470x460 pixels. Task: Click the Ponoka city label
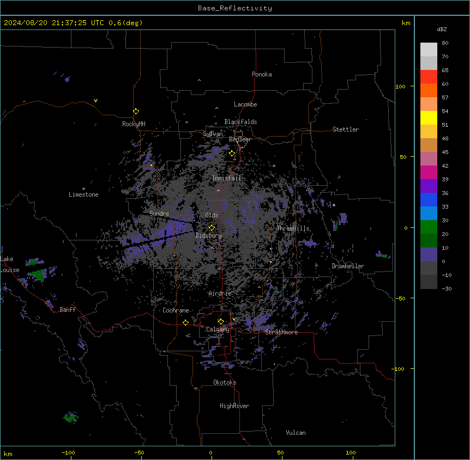[262, 74]
